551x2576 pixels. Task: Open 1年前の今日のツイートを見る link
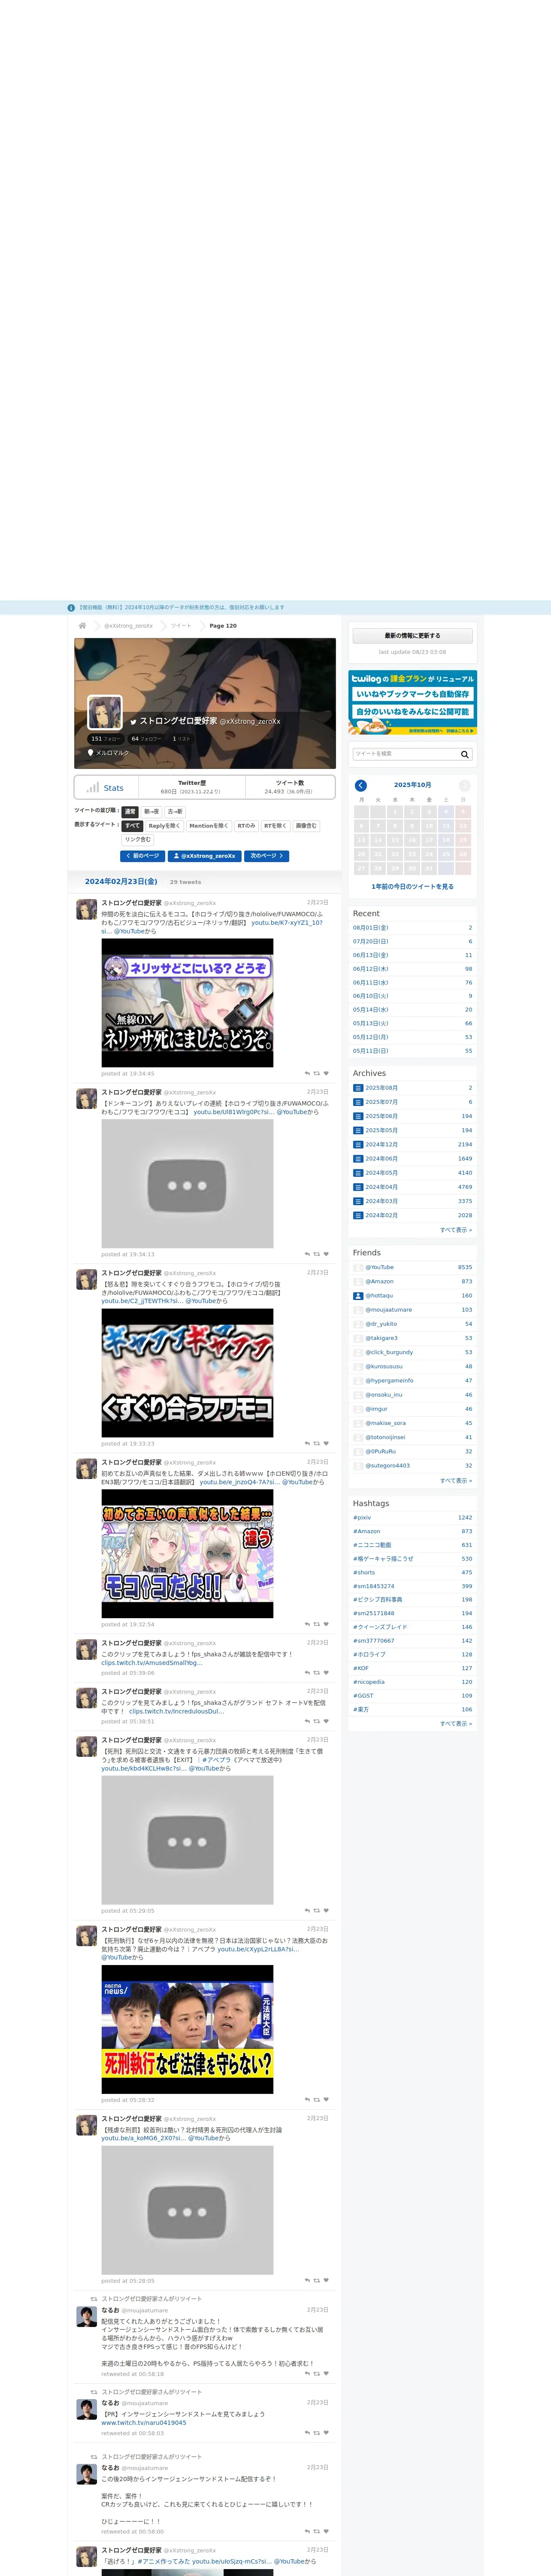point(412,886)
